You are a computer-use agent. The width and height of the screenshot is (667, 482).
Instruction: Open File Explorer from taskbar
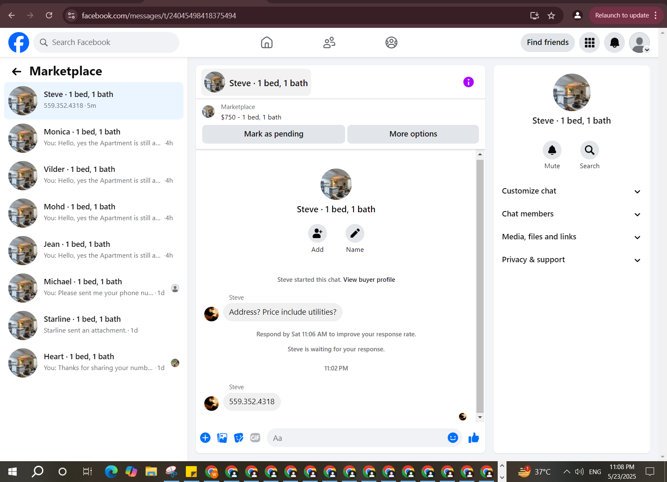(151, 472)
